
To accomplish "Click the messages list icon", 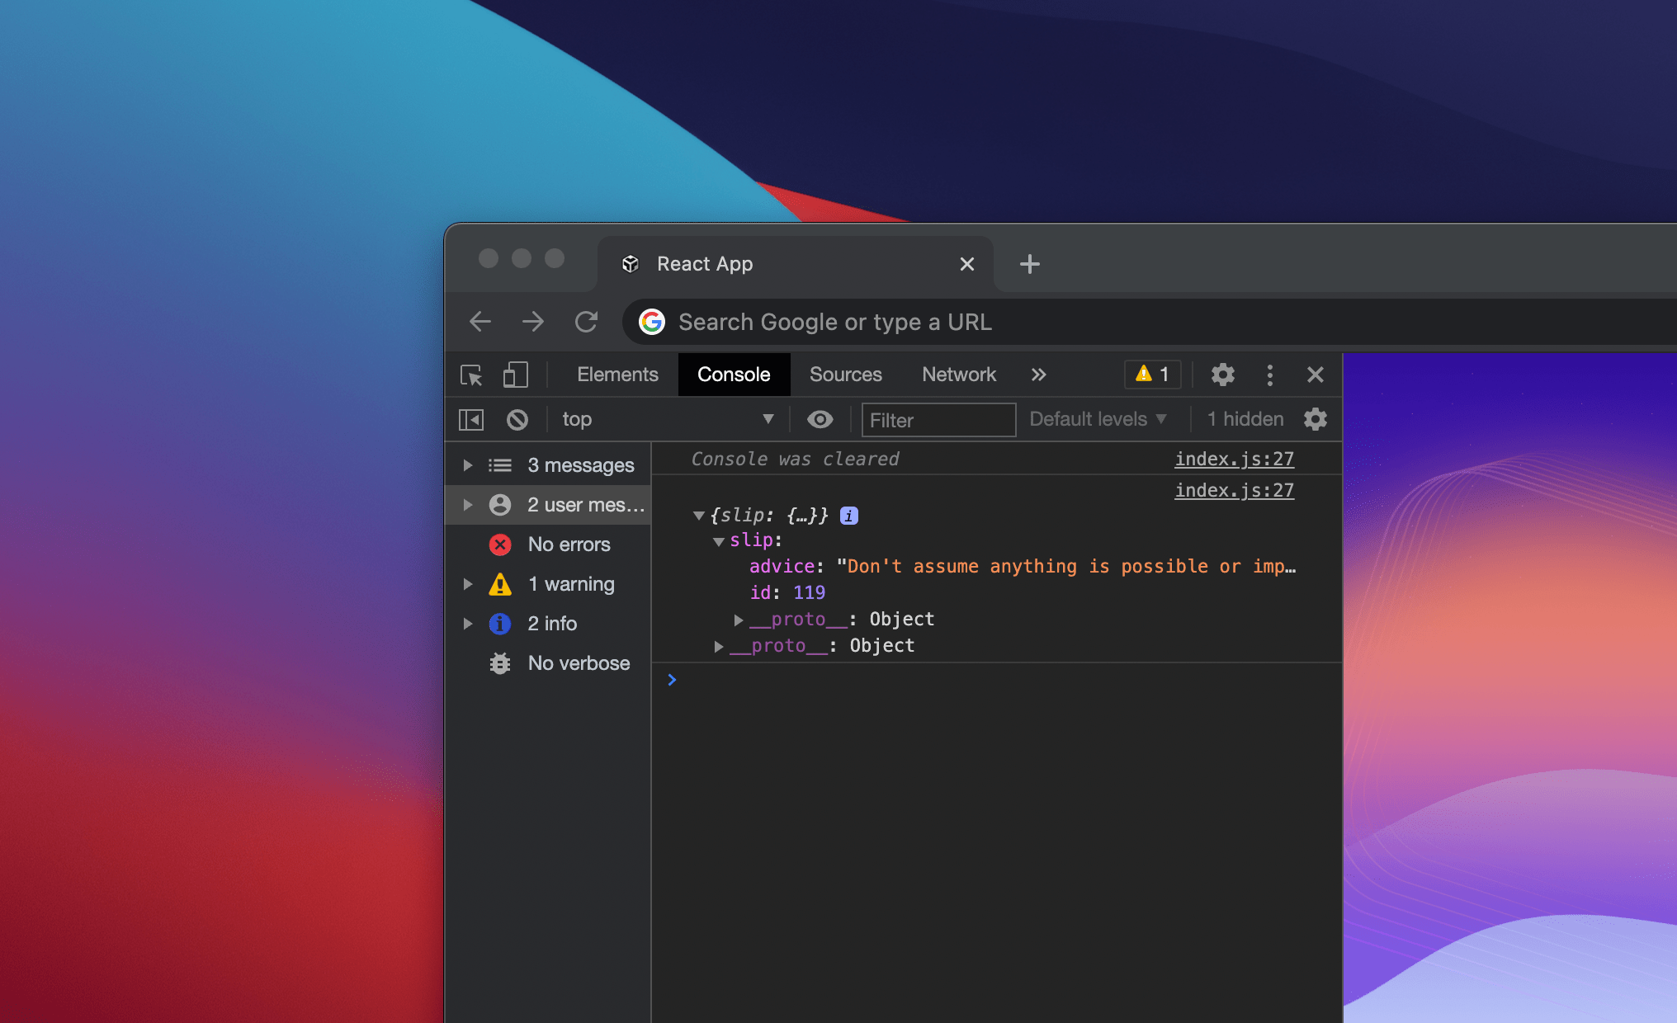I will pos(500,465).
